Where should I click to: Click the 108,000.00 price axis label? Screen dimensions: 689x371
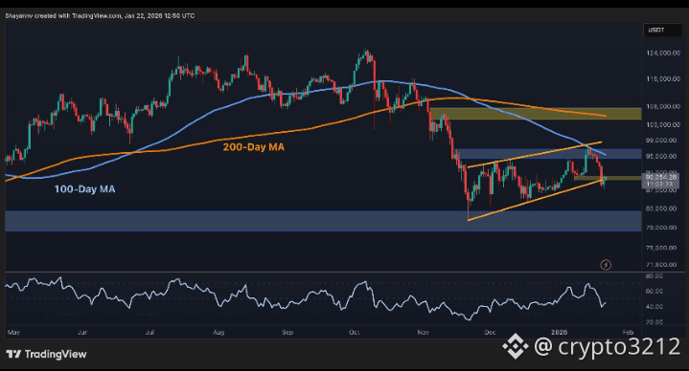click(663, 106)
